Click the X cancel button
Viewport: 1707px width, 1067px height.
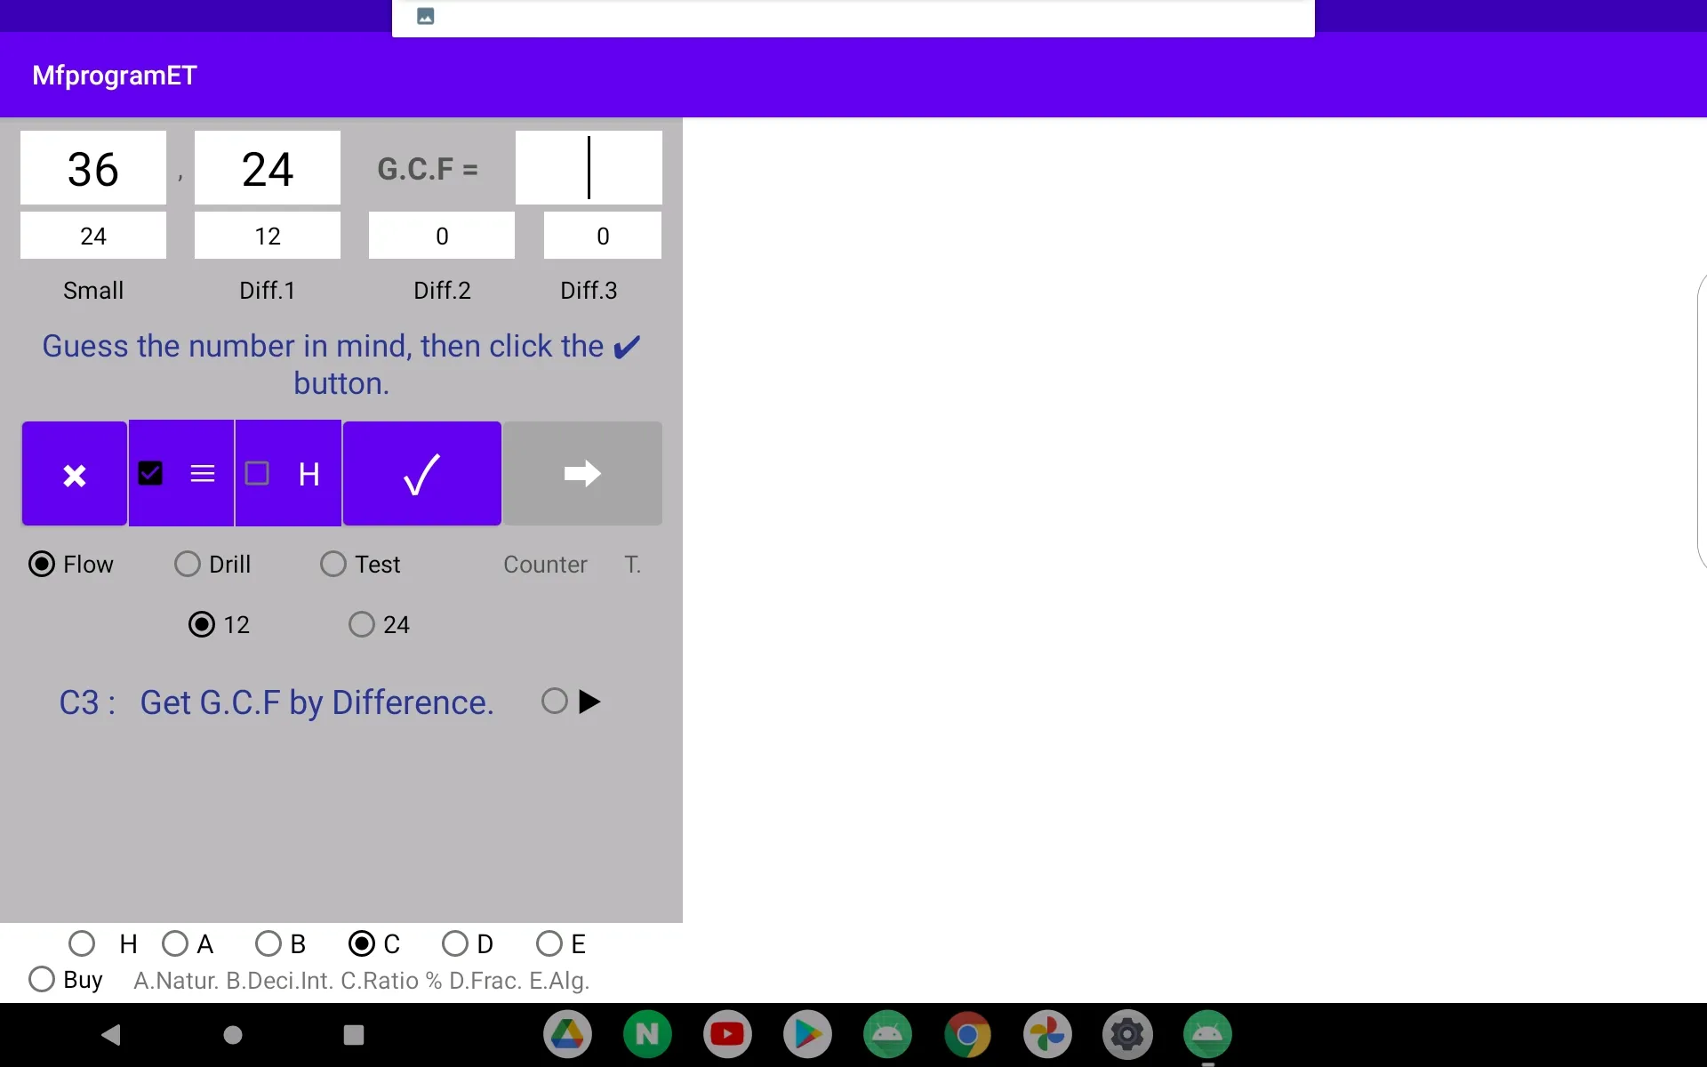coord(74,473)
